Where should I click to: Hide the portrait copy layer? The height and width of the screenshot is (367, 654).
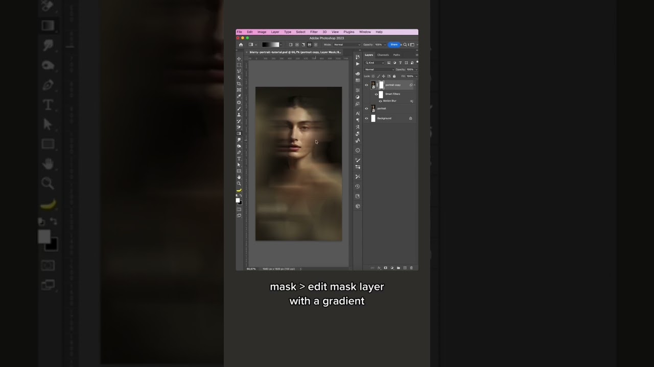366,85
